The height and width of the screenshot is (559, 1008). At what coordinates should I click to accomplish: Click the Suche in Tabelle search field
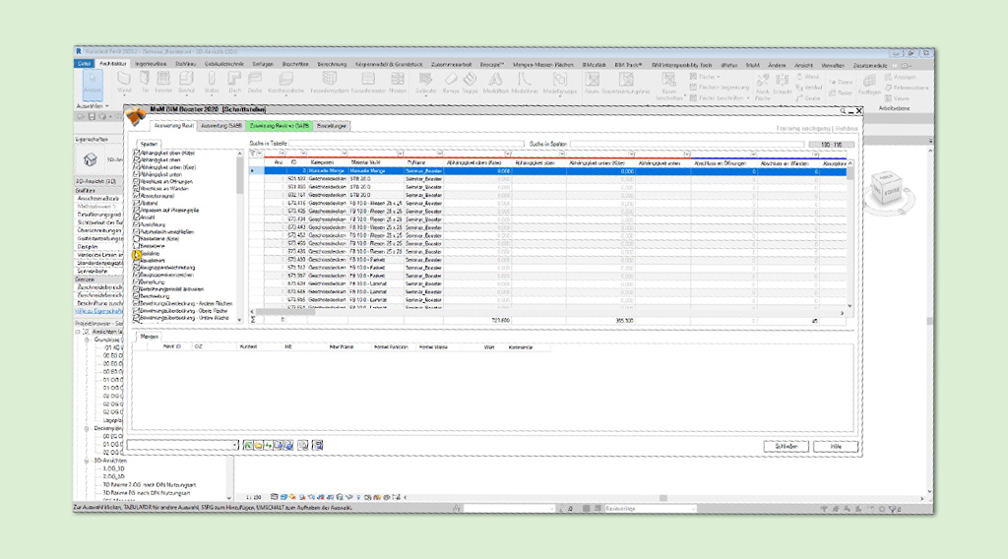(394, 143)
